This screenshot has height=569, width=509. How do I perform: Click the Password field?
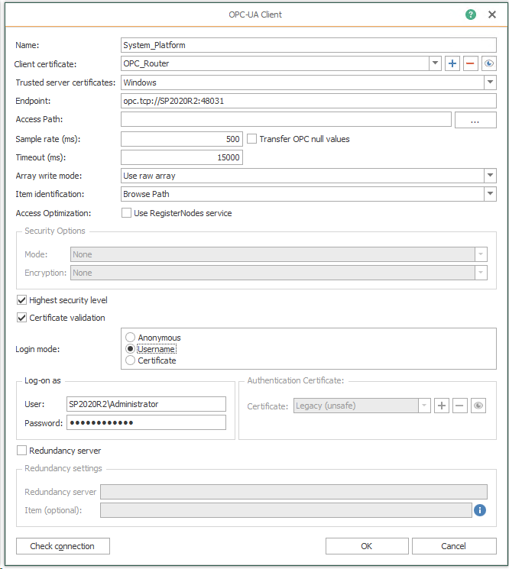146,422
